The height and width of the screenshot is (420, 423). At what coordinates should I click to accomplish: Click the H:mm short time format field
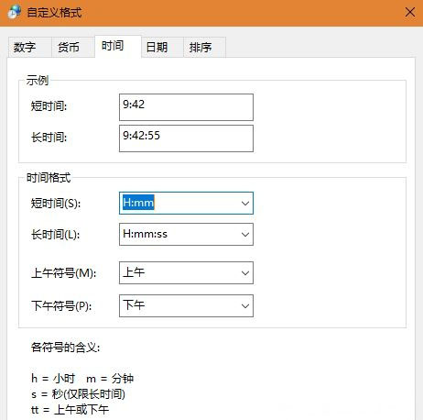186,204
